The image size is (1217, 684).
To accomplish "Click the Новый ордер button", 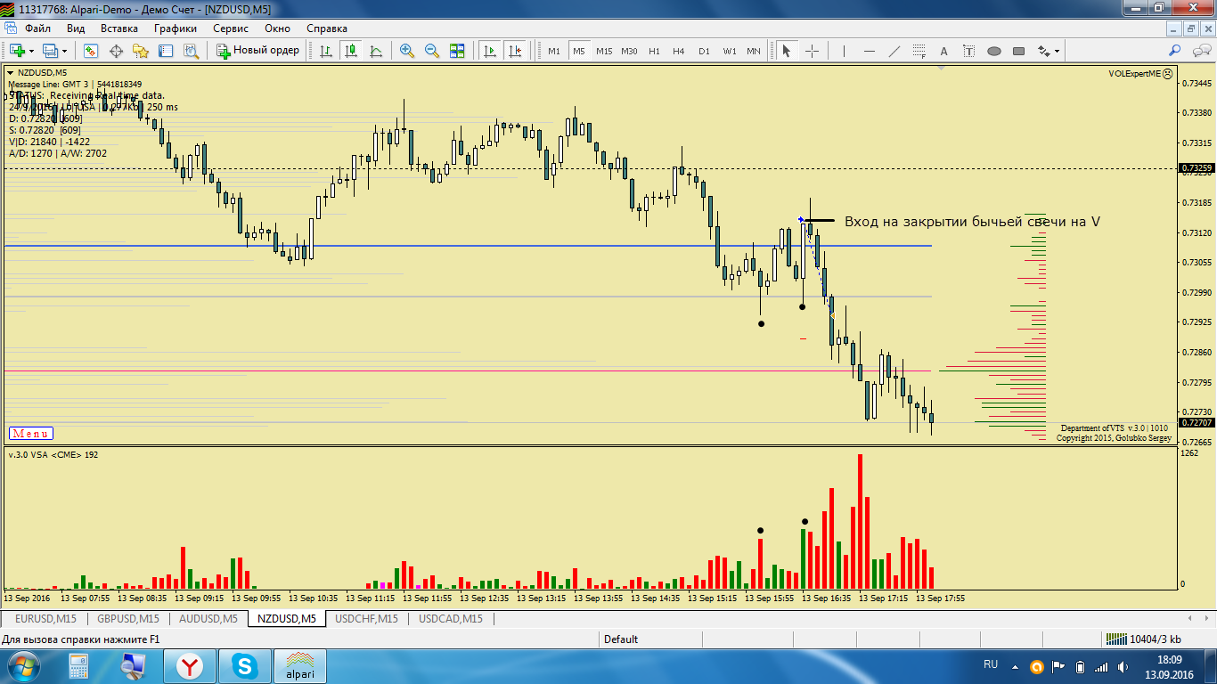I will [258, 51].
